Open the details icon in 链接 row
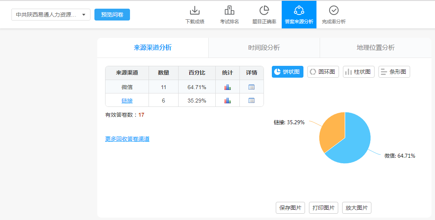The width and height of the screenshot is (435, 220). click(251, 101)
